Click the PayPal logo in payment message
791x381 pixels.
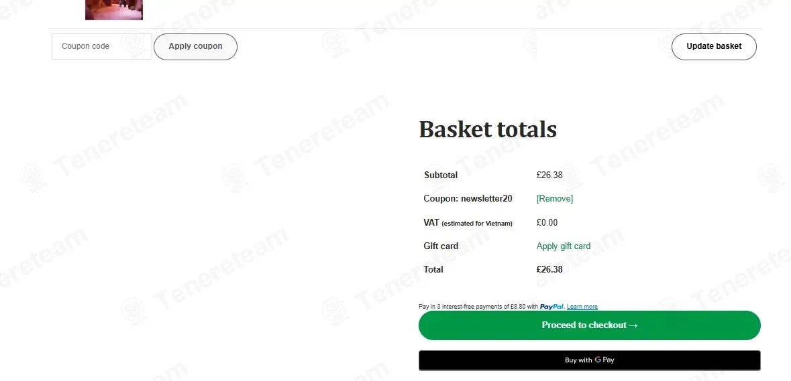(551, 307)
